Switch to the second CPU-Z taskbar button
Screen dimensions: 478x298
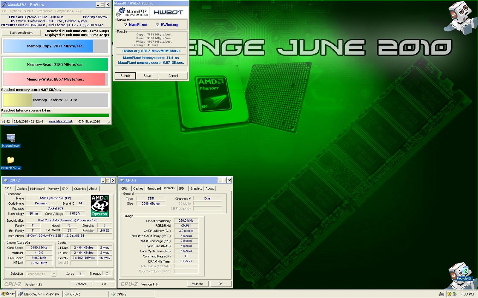132,294
